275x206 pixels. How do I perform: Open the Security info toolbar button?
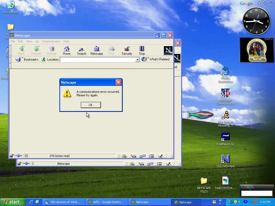pyautogui.click(x=127, y=50)
